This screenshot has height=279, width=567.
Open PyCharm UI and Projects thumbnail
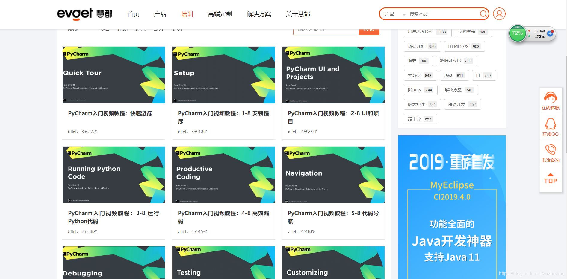[x=333, y=75]
